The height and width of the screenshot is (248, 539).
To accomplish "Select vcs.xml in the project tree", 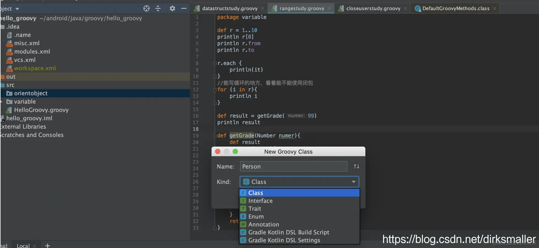I will 95,60.
